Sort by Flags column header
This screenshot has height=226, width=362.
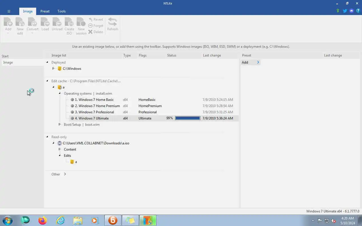(x=152, y=55)
